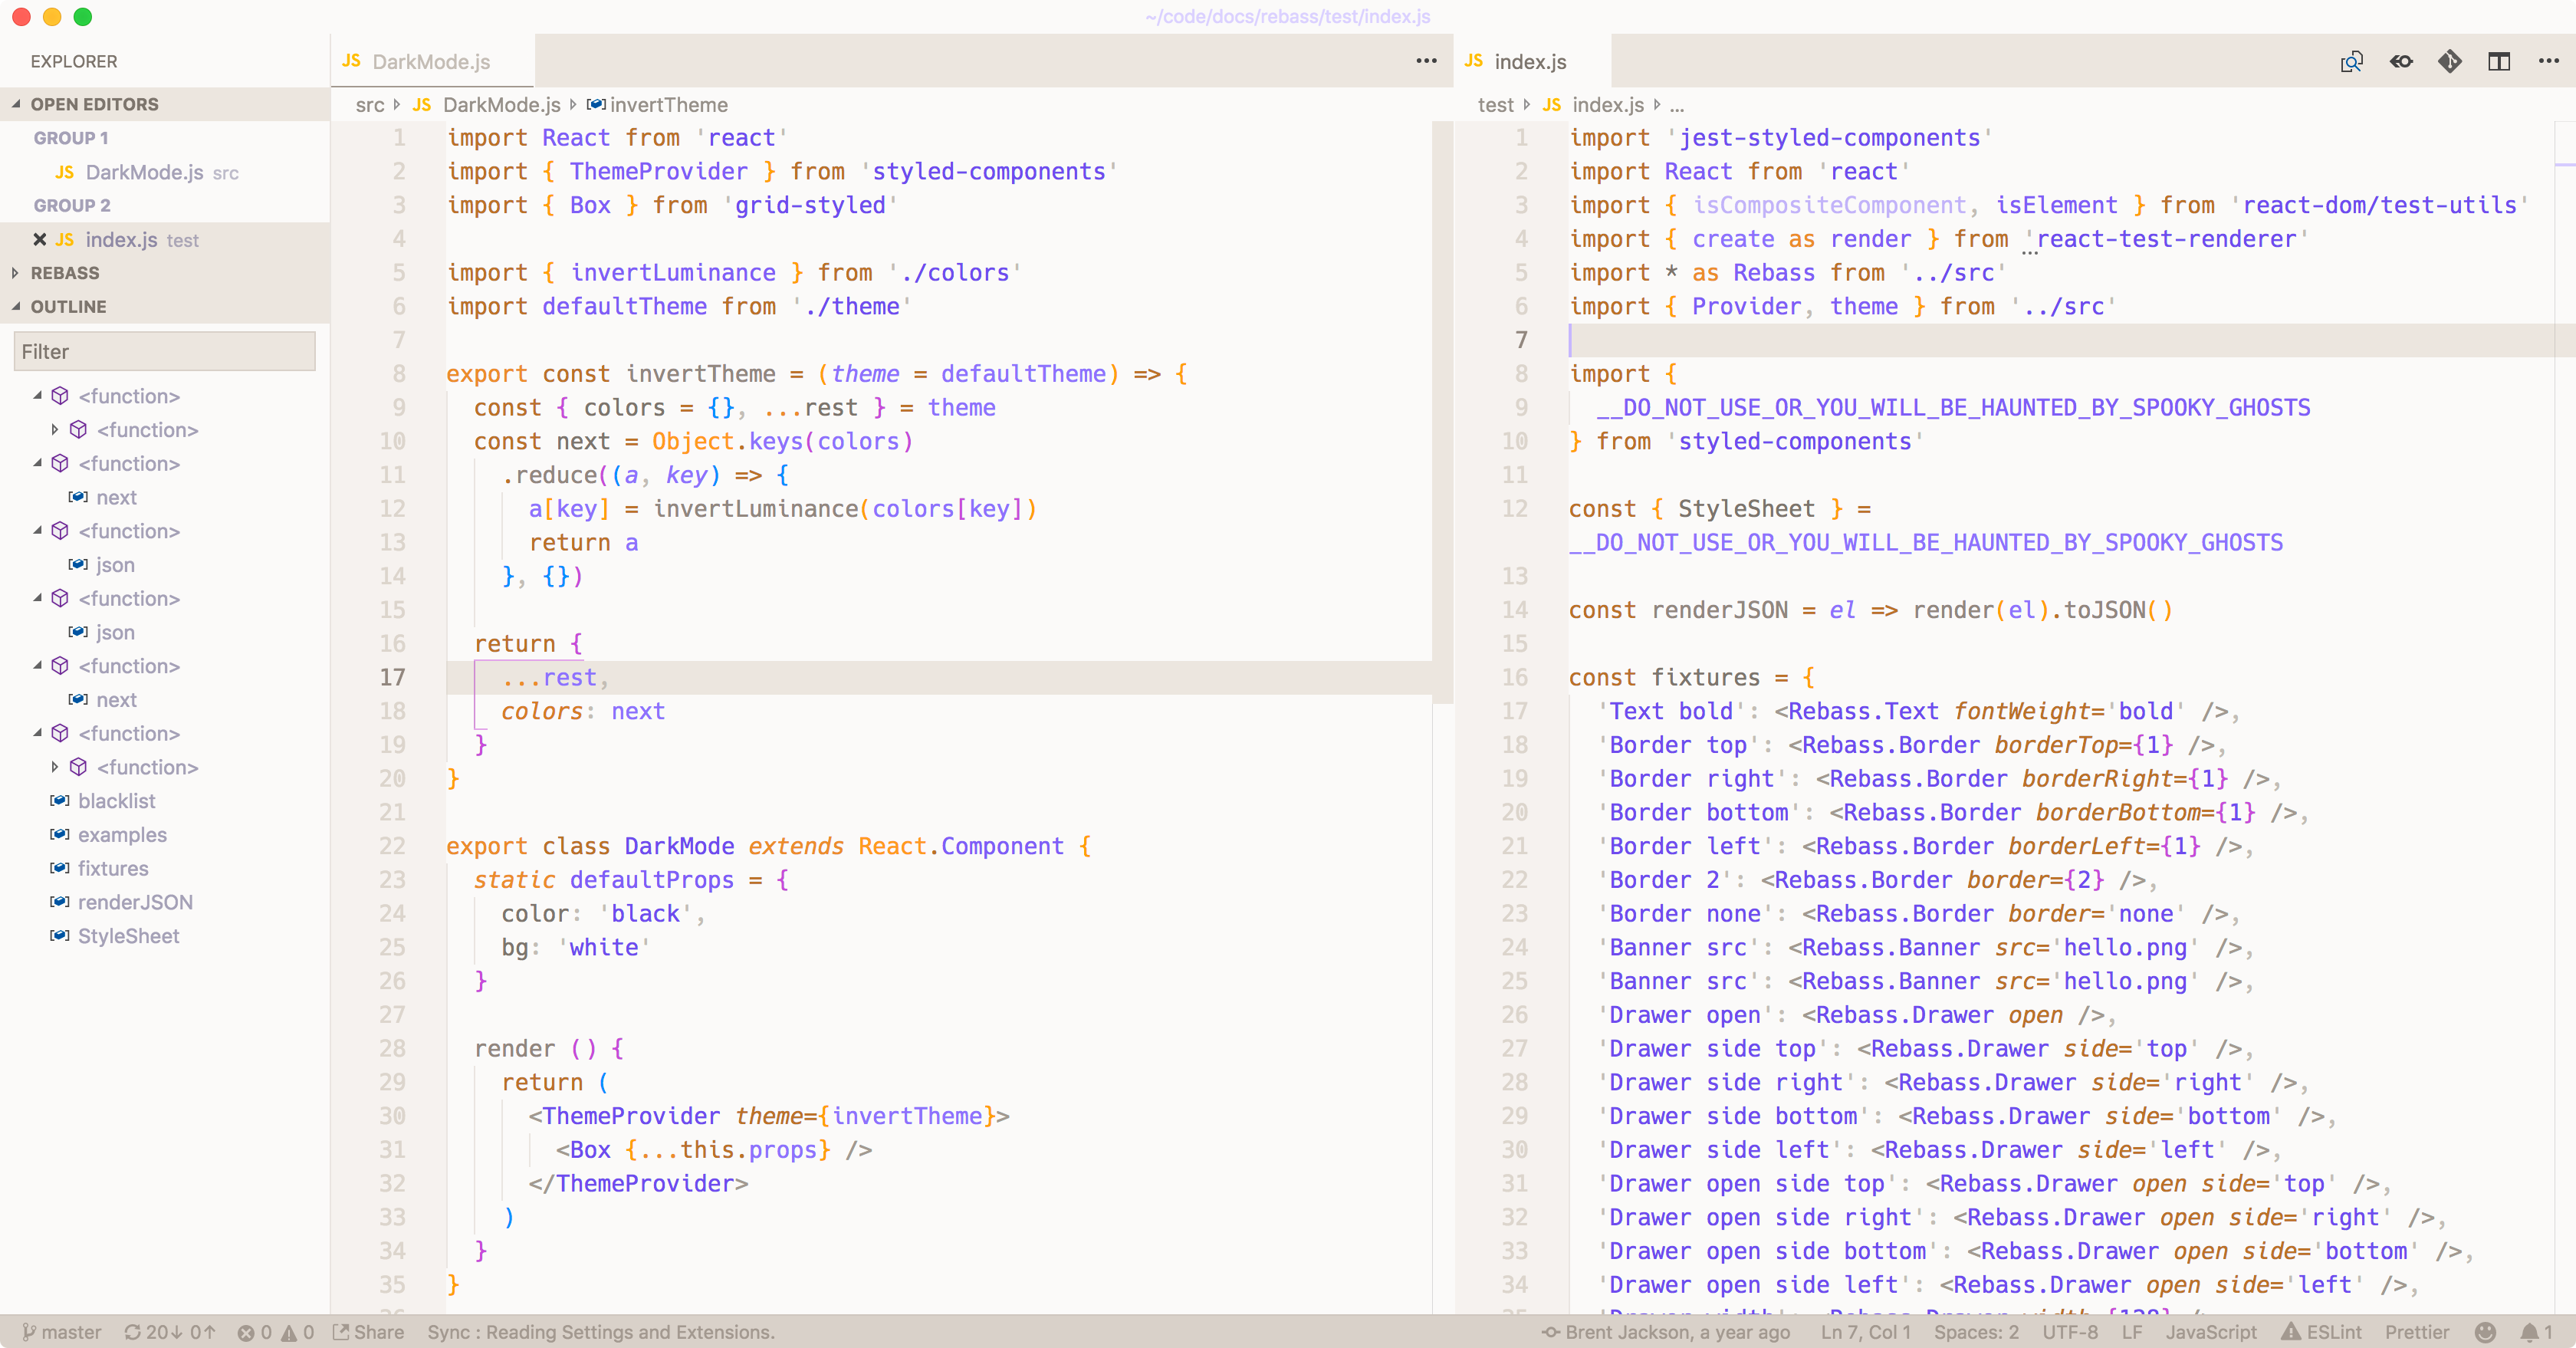Switch to the DarkMode.js editor tab
The image size is (2576, 1348).
tap(432, 62)
